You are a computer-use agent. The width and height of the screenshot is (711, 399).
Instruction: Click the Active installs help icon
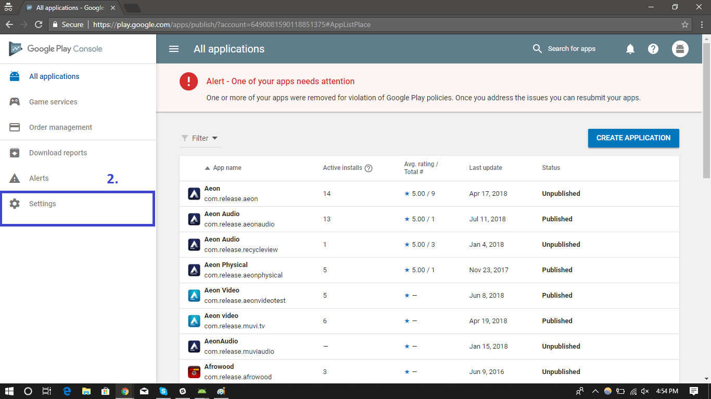point(369,168)
